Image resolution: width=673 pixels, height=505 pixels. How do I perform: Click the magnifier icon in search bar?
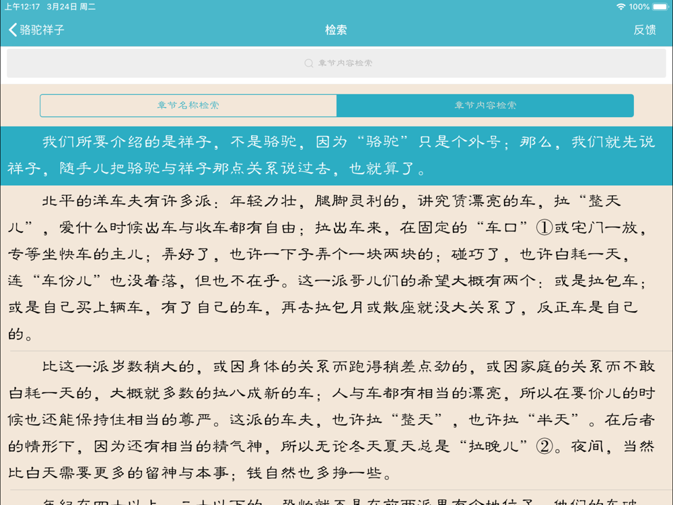(309, 63)
